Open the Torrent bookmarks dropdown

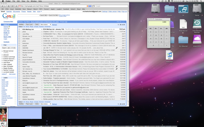coord(47,9)
